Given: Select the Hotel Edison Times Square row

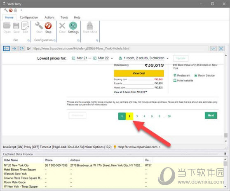Looking at the screenshot, I should 113,170.
